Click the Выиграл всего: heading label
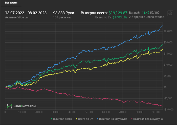 tap(94, 13)
